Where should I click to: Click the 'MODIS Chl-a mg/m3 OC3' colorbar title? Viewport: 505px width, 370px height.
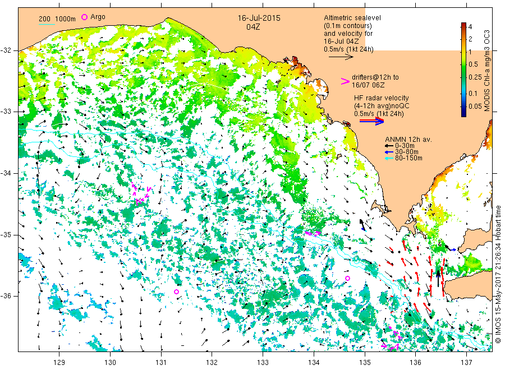487,71
